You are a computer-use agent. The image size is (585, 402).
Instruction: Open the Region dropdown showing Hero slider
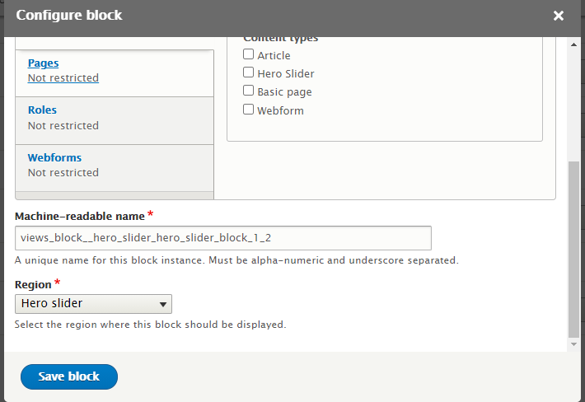93,304
